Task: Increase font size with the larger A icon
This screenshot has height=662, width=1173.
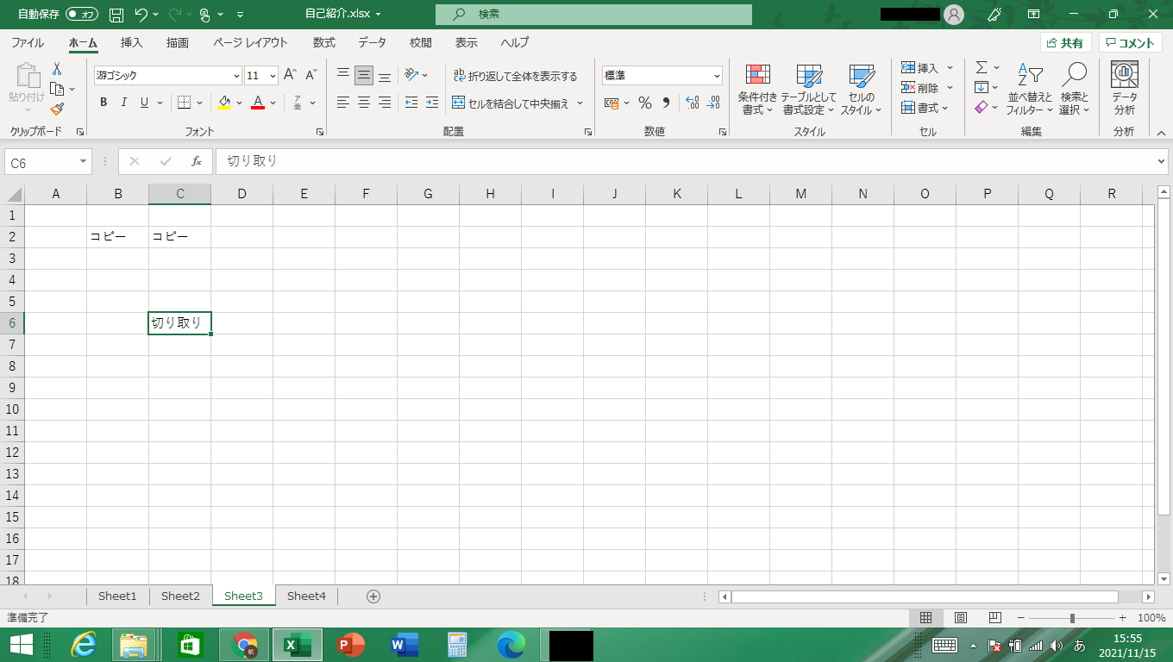Action: click(x=291, y=75)
